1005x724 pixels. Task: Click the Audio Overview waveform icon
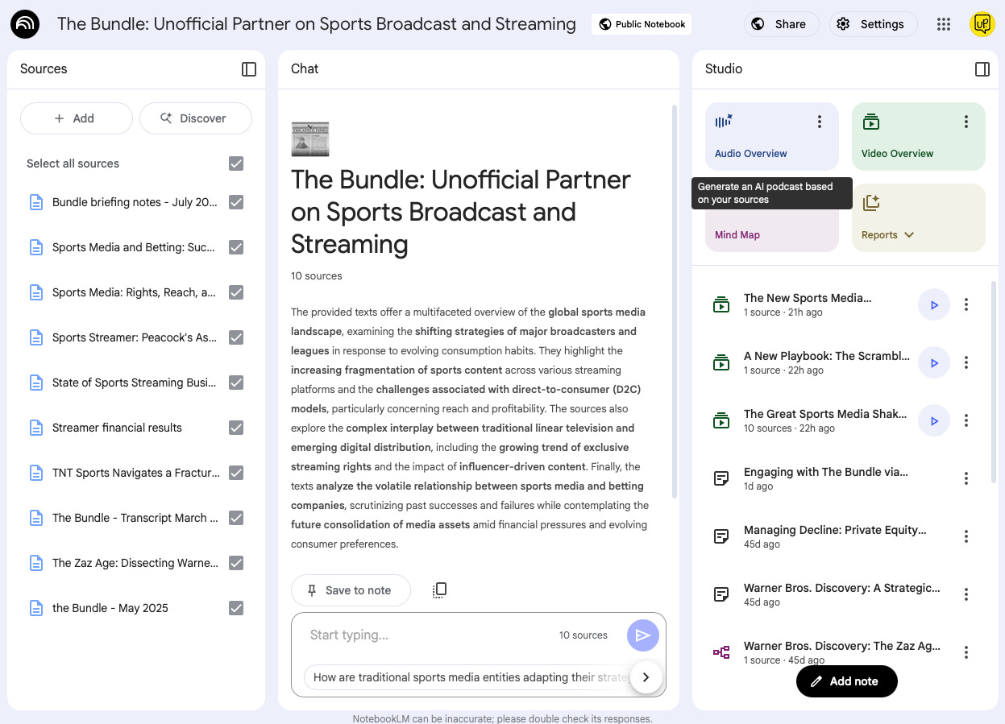pyautogui.click(x=724, y=122)
